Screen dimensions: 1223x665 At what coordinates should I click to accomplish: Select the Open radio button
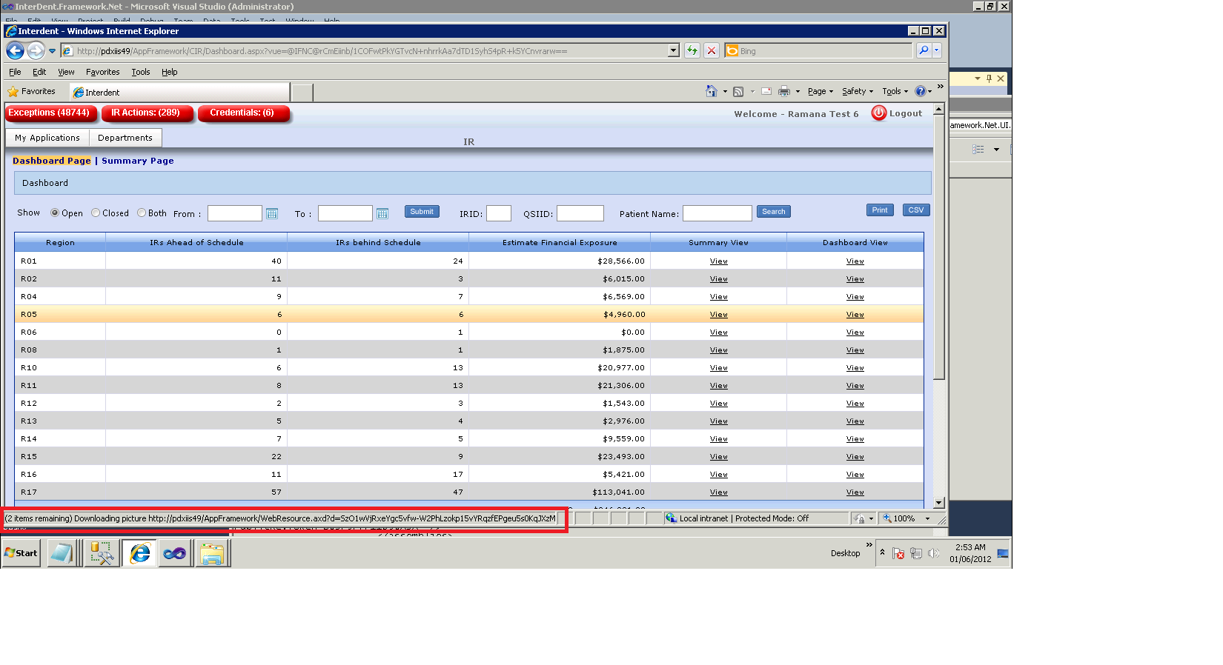click(55, 213)
